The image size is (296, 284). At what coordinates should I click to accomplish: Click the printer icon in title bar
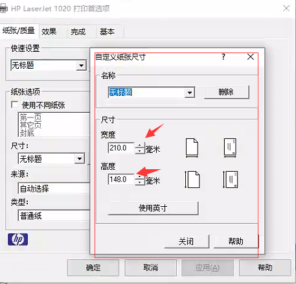[4, 8]
